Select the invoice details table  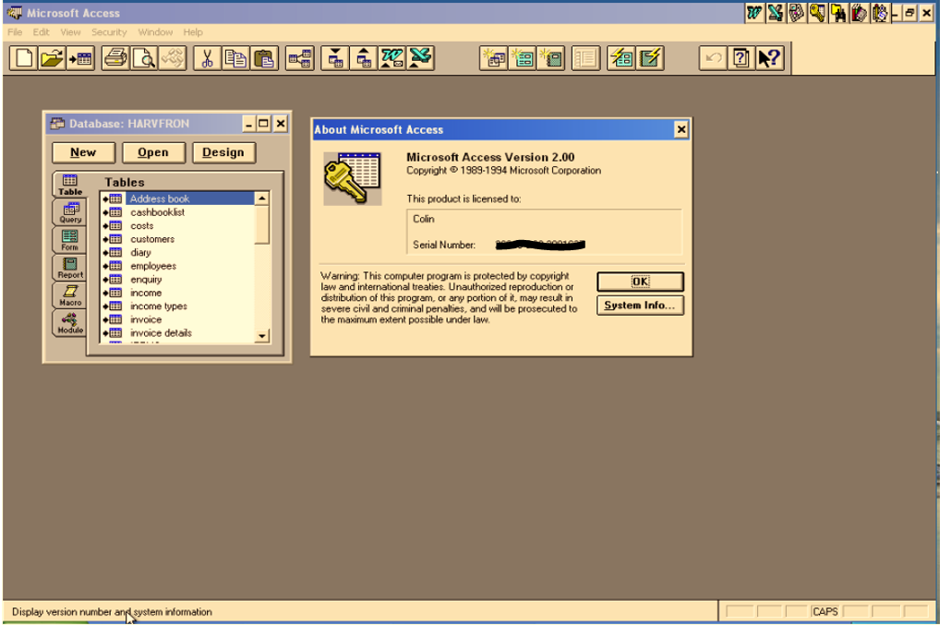[177, 332]
